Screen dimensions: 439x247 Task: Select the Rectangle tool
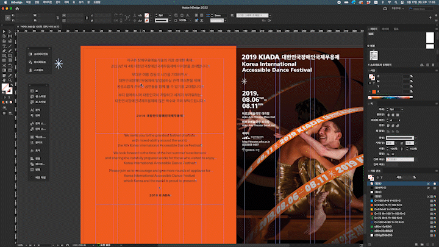[x=10, y=55]
